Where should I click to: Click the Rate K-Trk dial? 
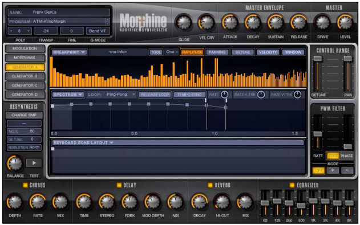click(261, 95)
